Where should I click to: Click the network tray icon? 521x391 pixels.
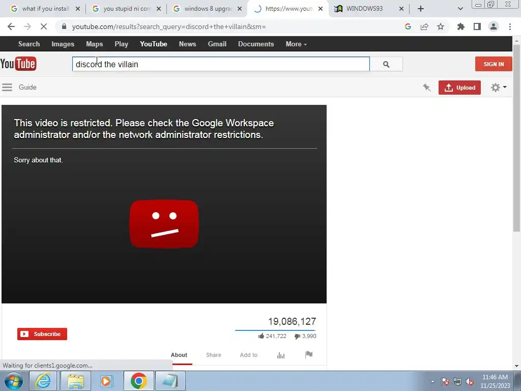(x=457, y=381)
